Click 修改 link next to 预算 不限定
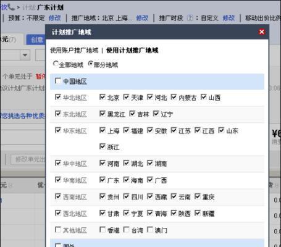This screenshot has width=281, height=247. coord(55,18)
